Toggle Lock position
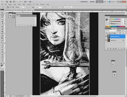 (113, 33)
